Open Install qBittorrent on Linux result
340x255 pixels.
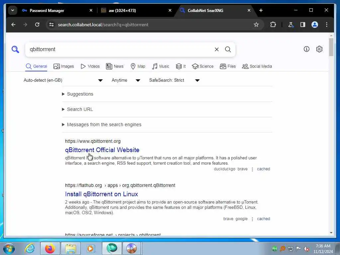click(x=102, y=194)
